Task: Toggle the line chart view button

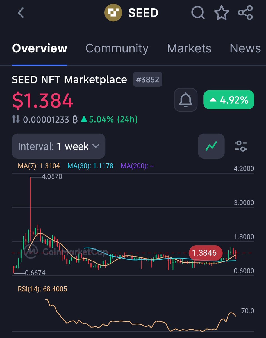Action: coord(211,146)
